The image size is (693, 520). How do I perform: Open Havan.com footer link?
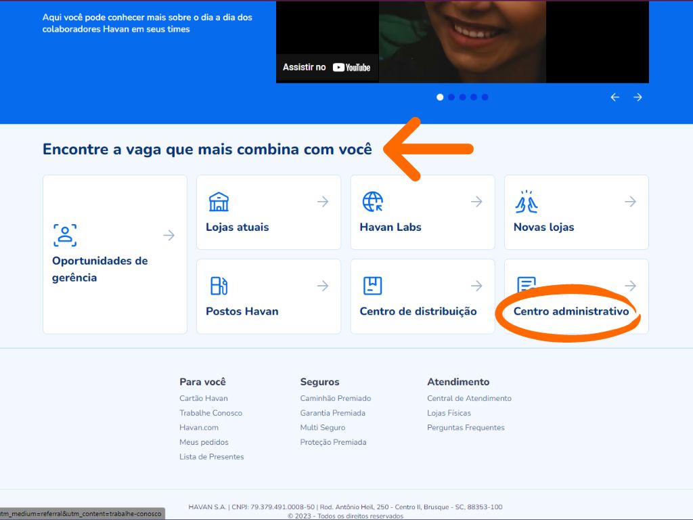click(x=199, y=428)
